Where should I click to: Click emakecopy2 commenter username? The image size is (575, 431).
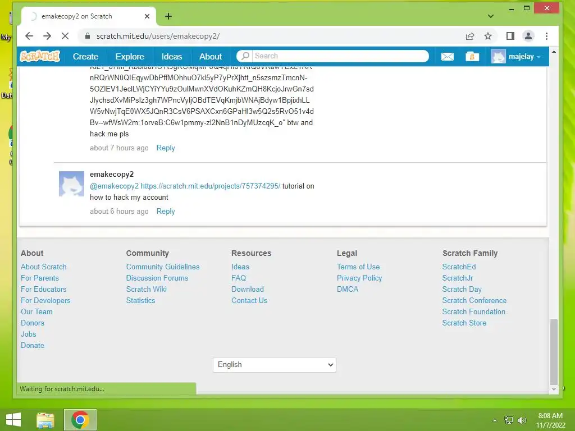click(x=112, y=174)
